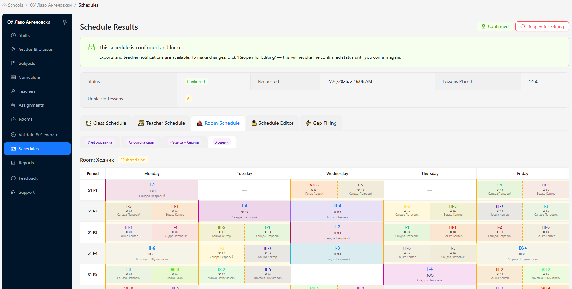Select the Room Schedule tab

(218, 123)
